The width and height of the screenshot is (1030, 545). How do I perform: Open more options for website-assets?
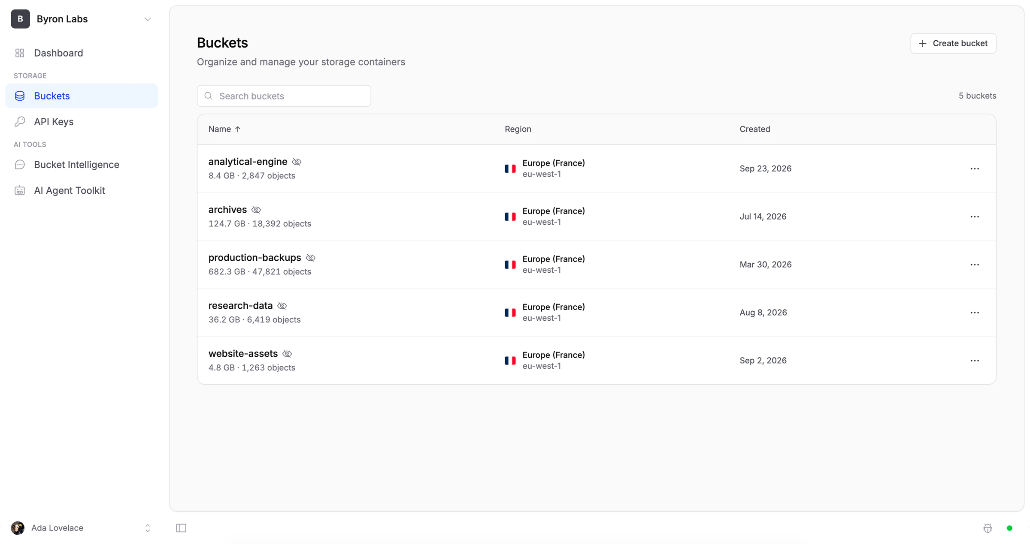[x=975, y=361]
